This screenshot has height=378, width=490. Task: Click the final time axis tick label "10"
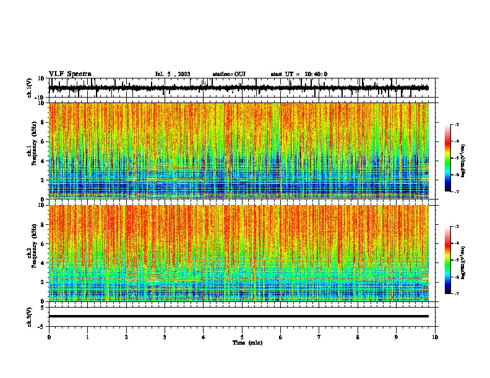pyautogui.click(x=435, y=337)
